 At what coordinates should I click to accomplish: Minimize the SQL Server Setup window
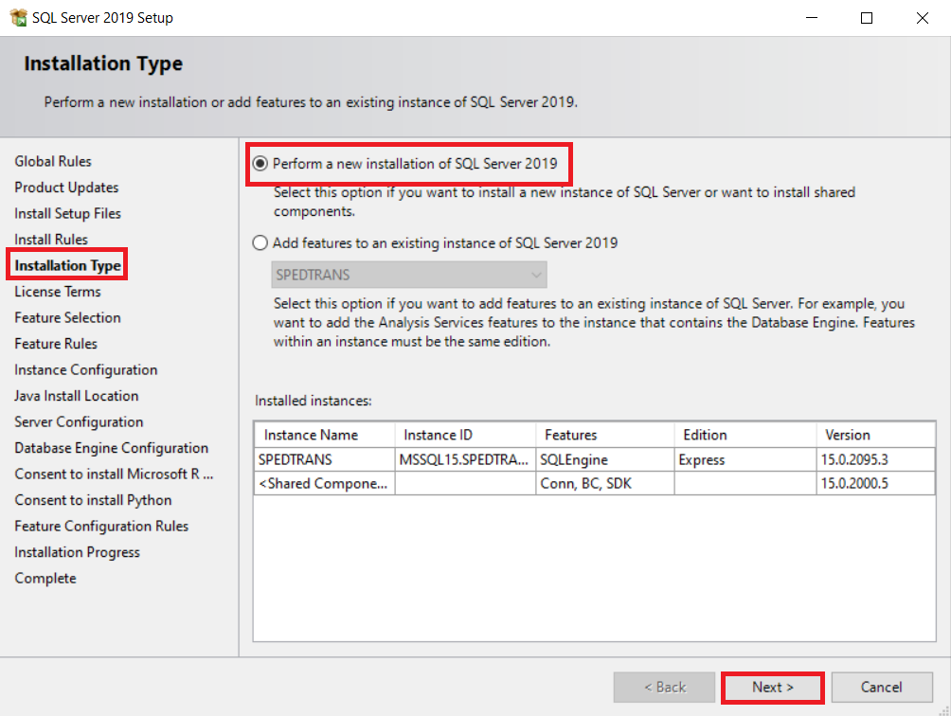point(812,18)
